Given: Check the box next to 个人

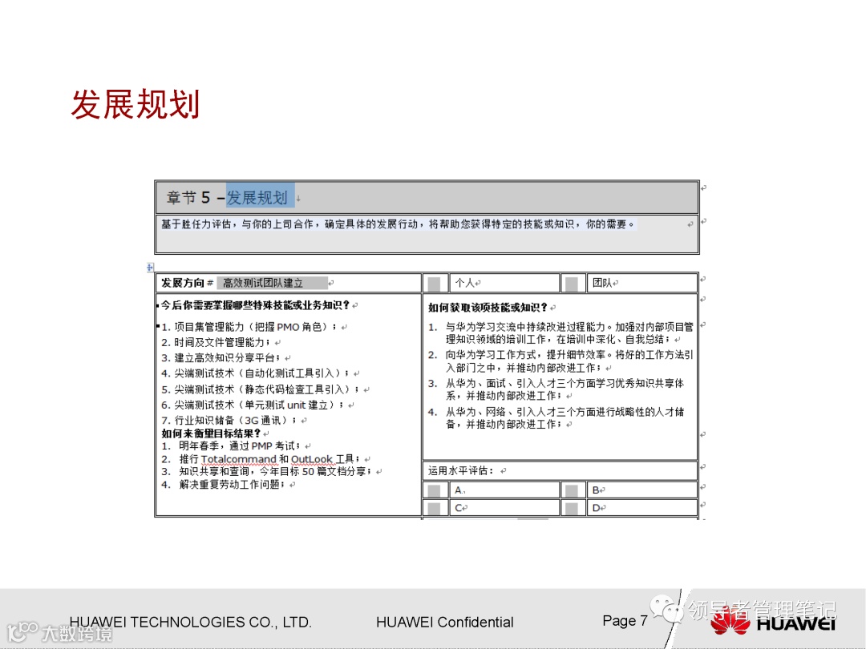Looking at the screenshot, I should pyautogui.click(x=433, y=282).
